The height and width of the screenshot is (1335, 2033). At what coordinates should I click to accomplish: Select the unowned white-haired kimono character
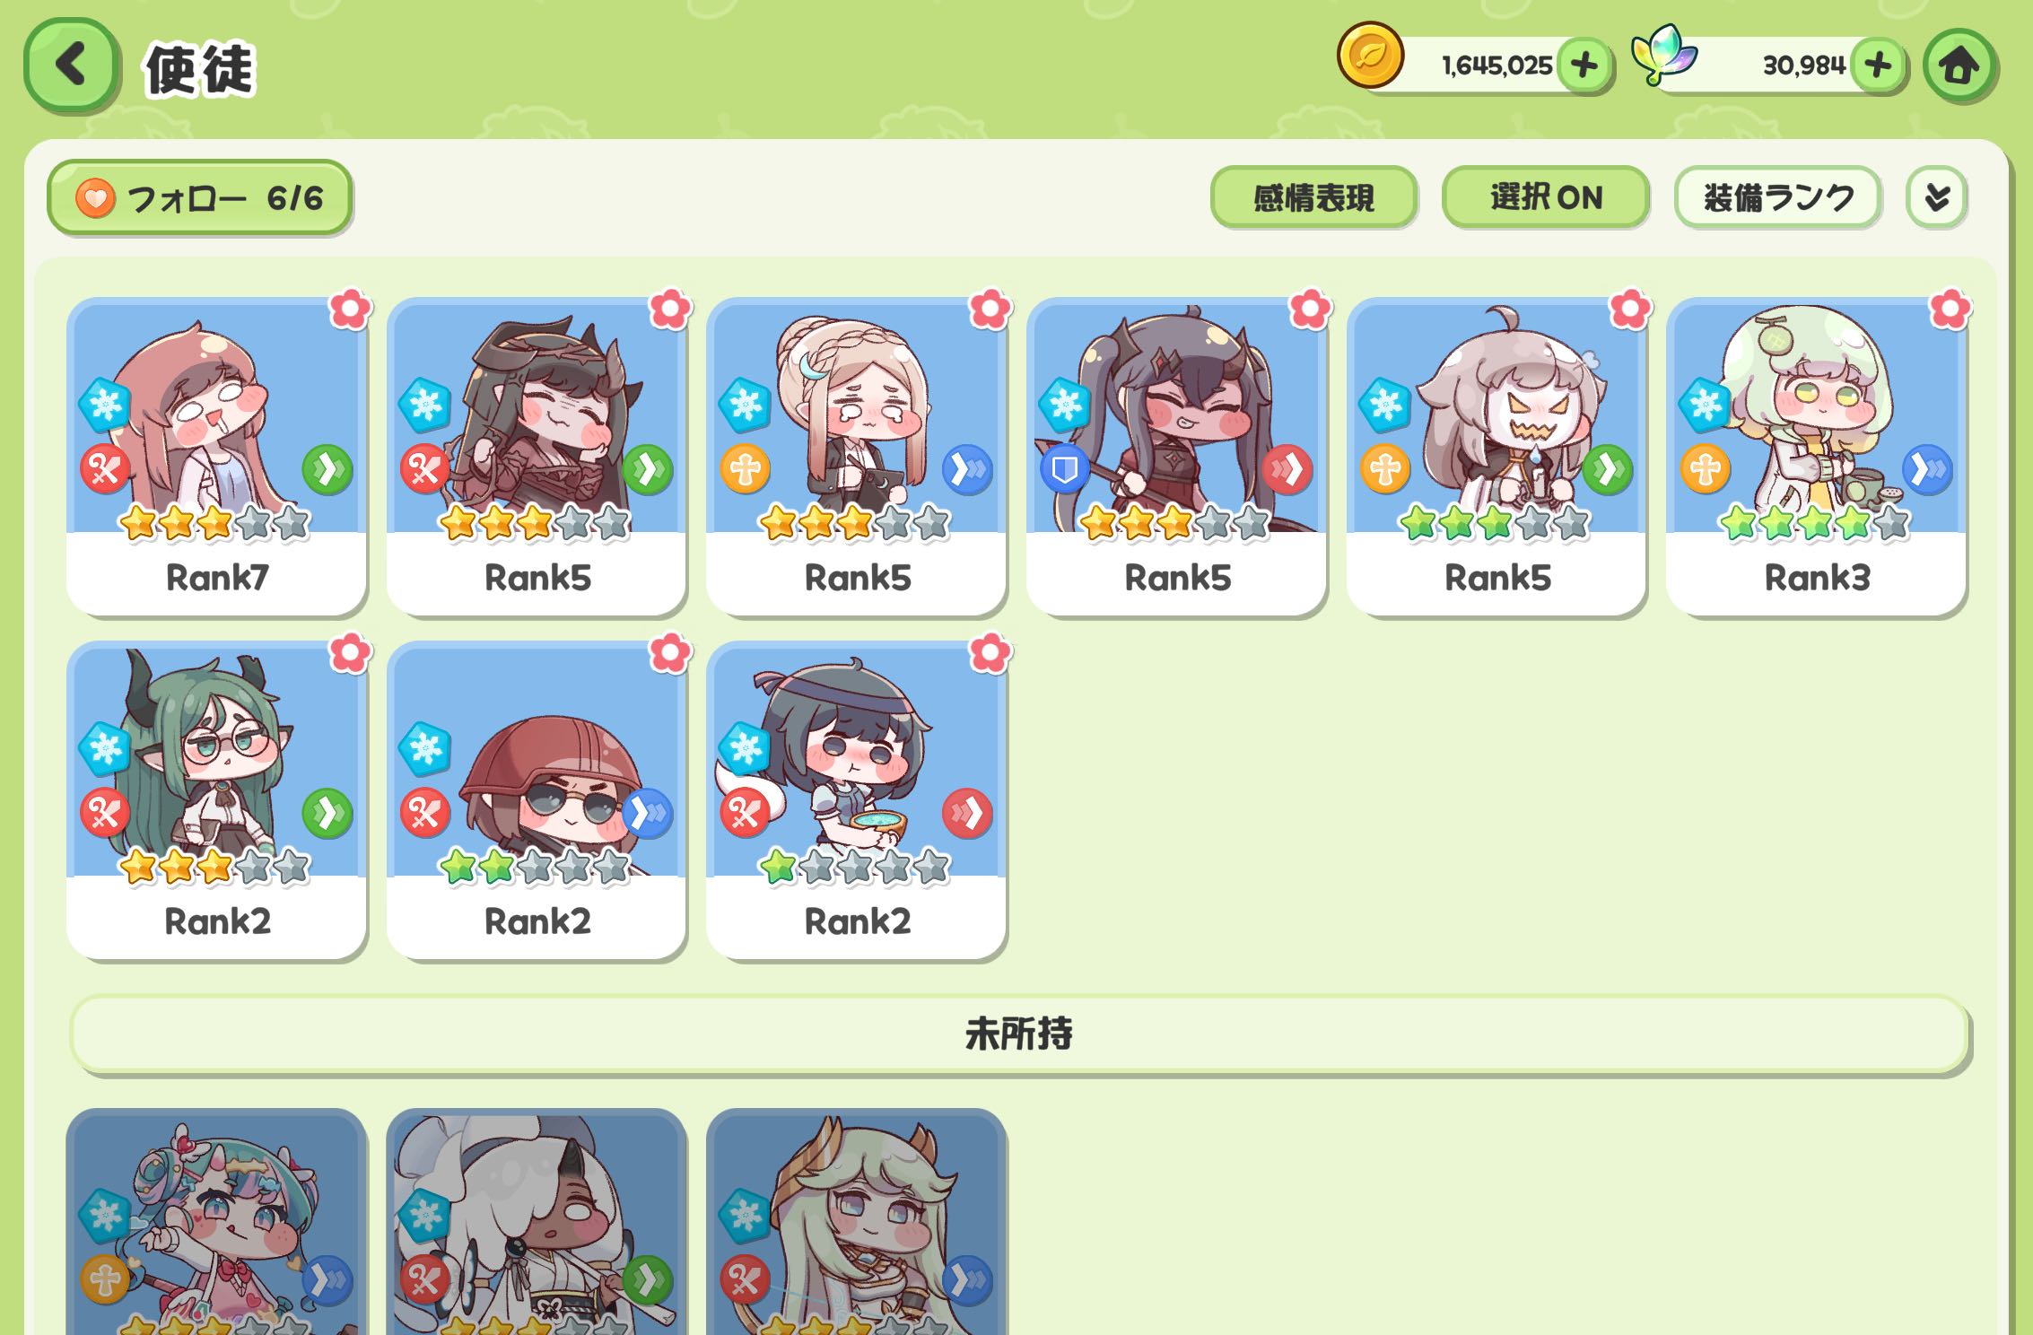point(537,1222)
